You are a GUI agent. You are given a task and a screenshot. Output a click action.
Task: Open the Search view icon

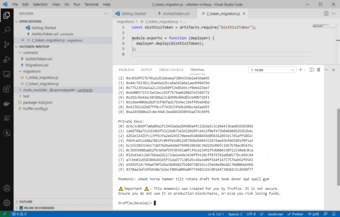click(7, 30)
